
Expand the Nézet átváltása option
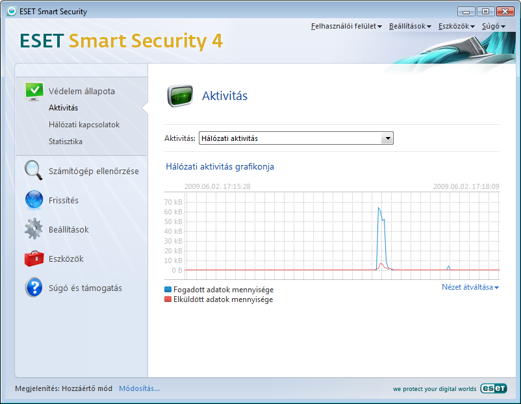[469, 286]
